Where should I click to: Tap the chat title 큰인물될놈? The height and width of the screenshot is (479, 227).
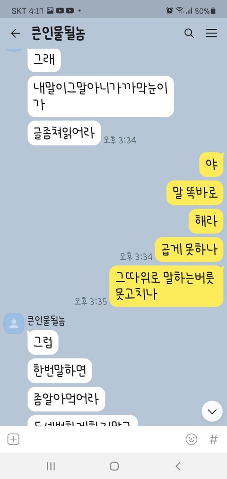[58, 34]
